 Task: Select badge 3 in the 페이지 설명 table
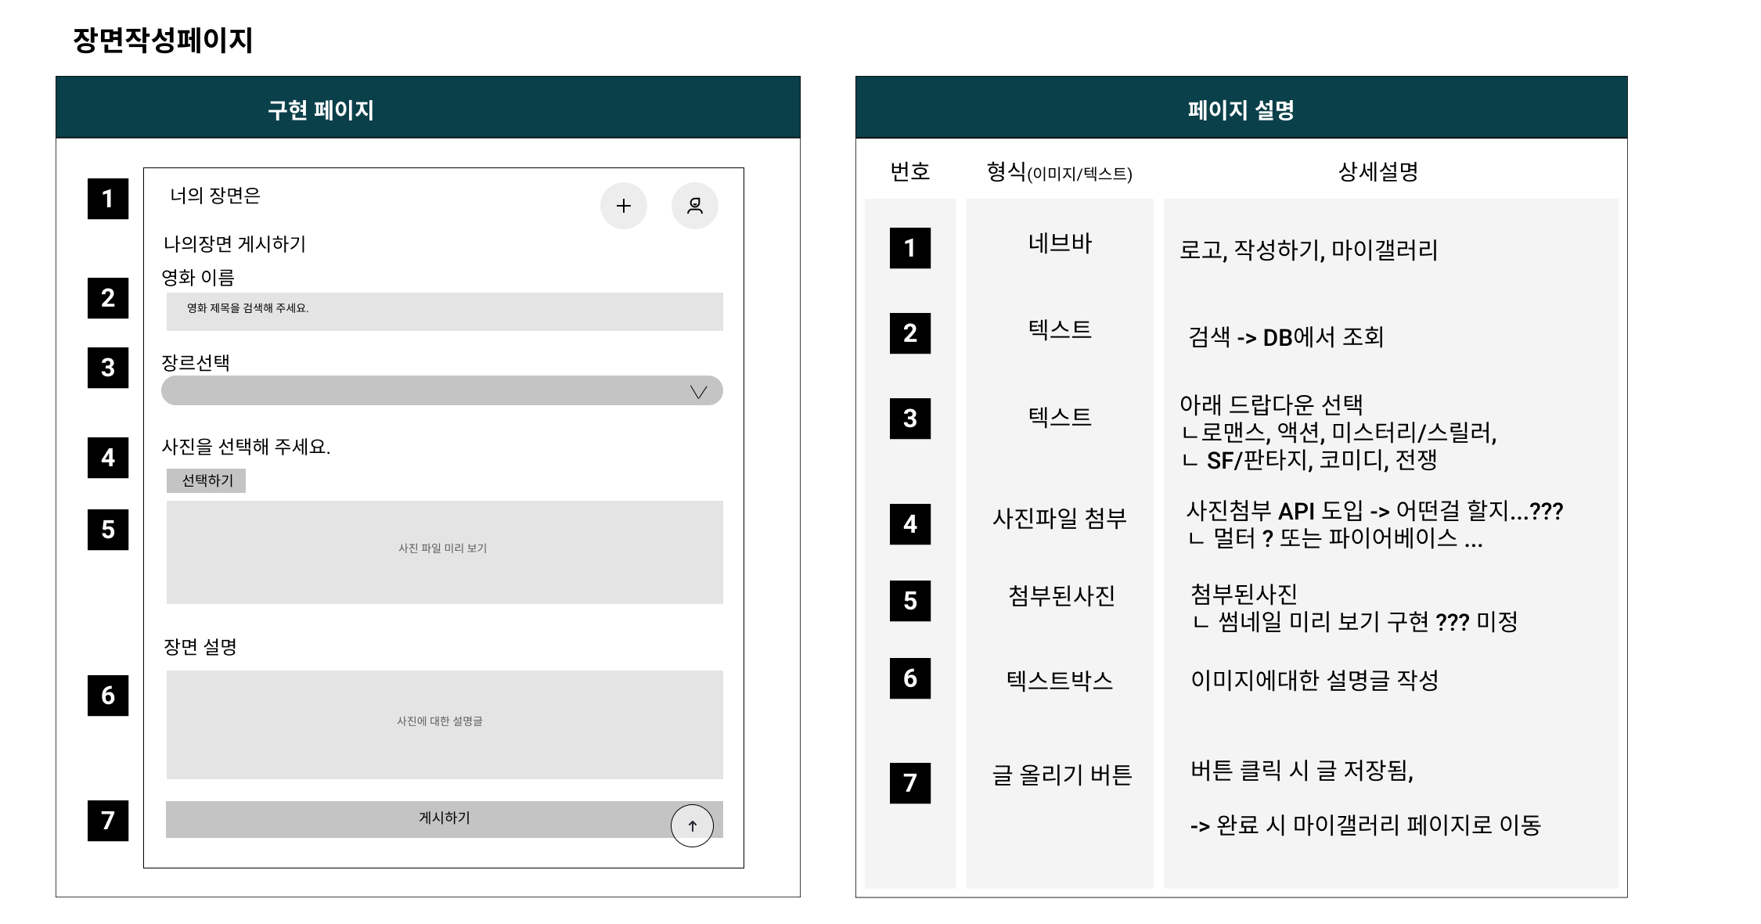click(909, 420)
